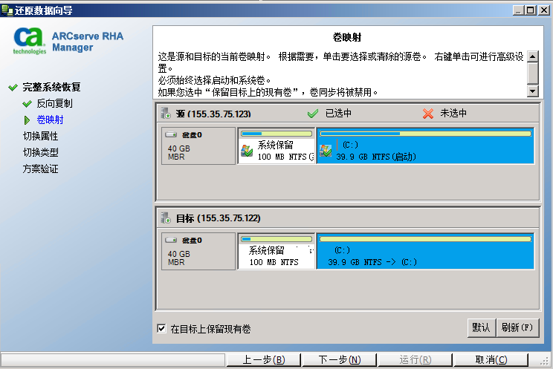Click the description scrollbar thumb

532,73
